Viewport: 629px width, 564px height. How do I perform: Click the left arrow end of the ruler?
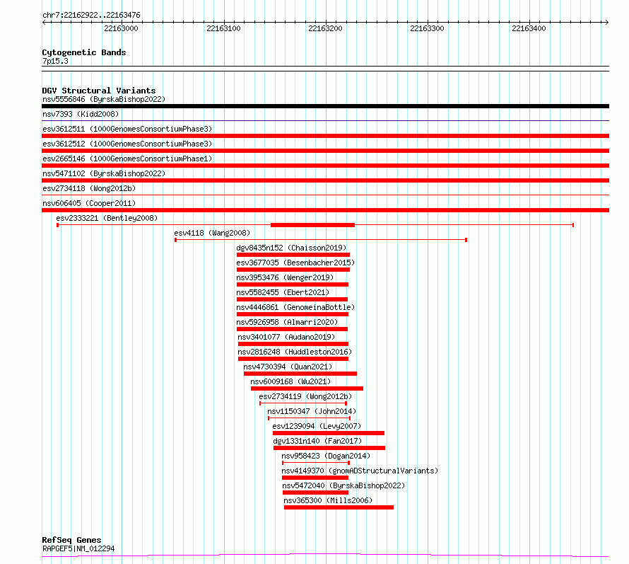tap(44, 23)
